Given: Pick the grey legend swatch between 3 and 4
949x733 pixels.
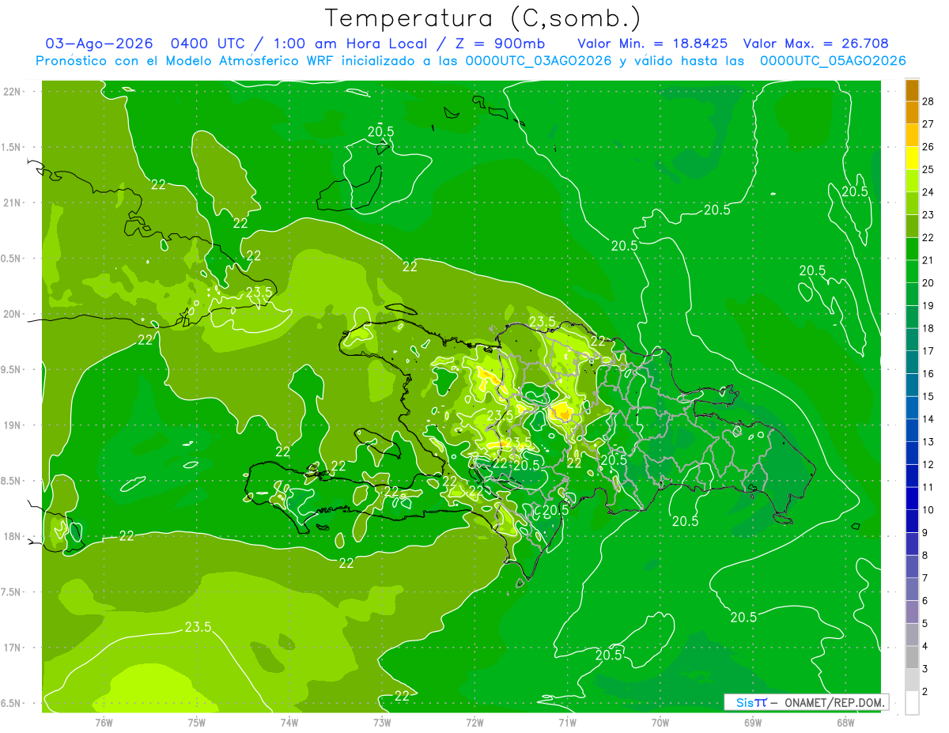Looking at the screenshot, I should click(912, 657).
